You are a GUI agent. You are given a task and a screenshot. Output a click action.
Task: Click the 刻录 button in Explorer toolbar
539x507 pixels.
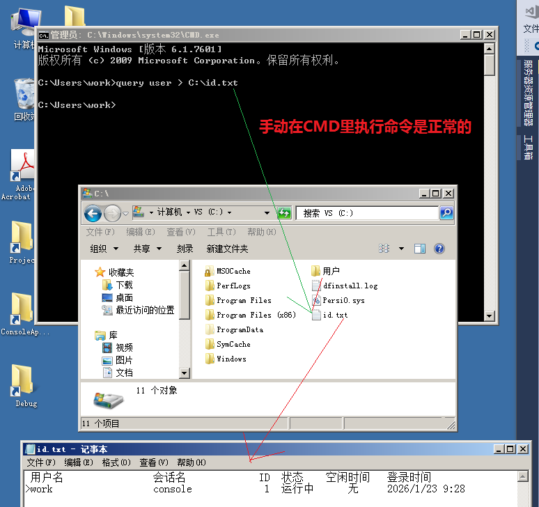click(x=185, y=249)
